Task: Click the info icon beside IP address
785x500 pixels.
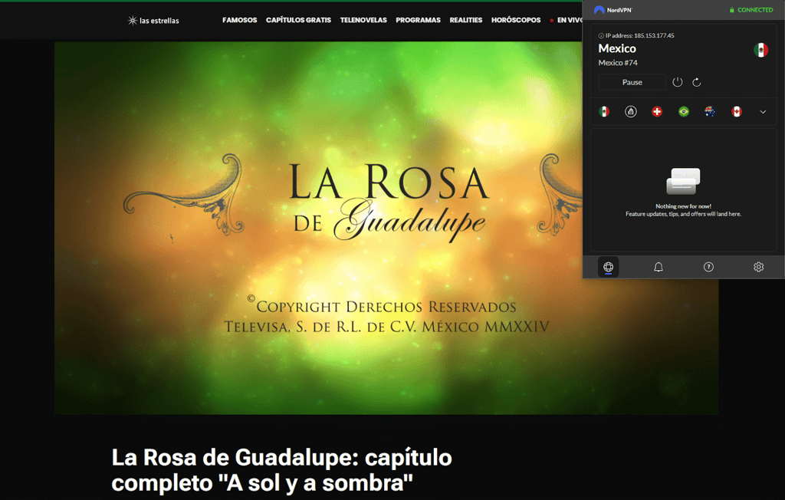Action: pos(601,35)
